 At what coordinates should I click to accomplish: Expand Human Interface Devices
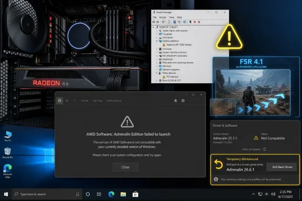click(157, 52)
